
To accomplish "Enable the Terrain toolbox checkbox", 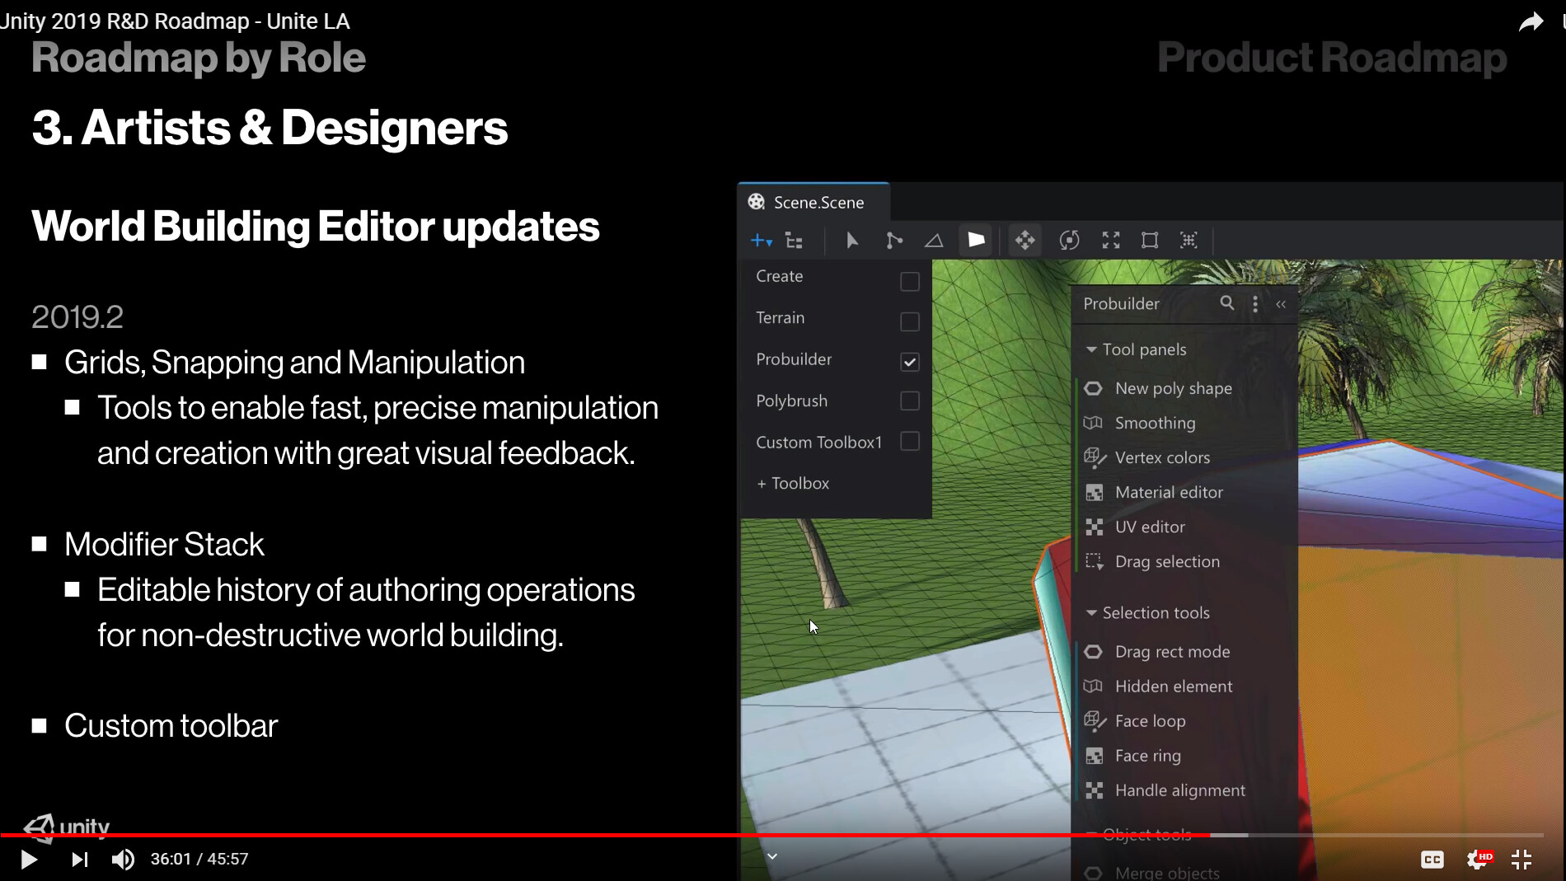I will (910, 321).
